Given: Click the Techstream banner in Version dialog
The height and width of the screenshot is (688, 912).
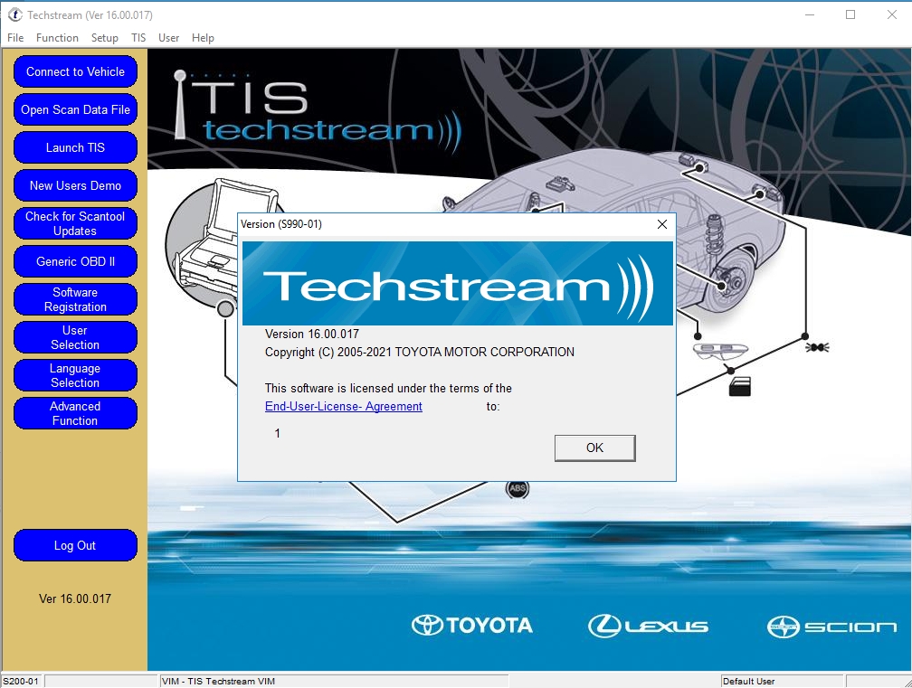Looking at the screenshot, I should pos(457,284).
